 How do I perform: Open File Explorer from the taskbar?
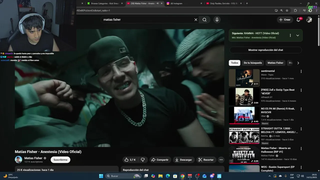(160, 176)
